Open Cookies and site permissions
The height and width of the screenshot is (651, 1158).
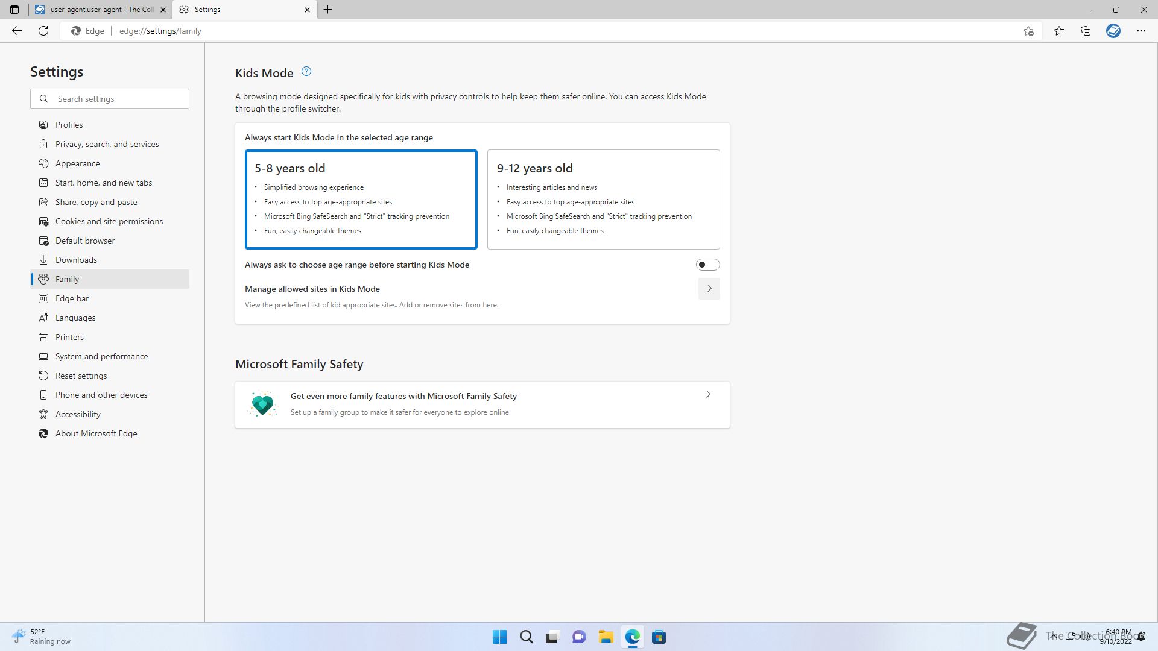tap(110, 221)
